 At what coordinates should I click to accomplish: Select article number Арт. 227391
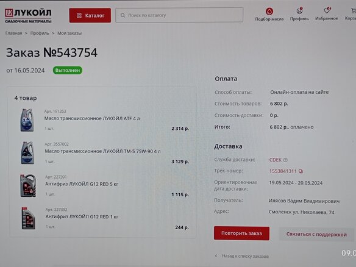click(56, 177)
